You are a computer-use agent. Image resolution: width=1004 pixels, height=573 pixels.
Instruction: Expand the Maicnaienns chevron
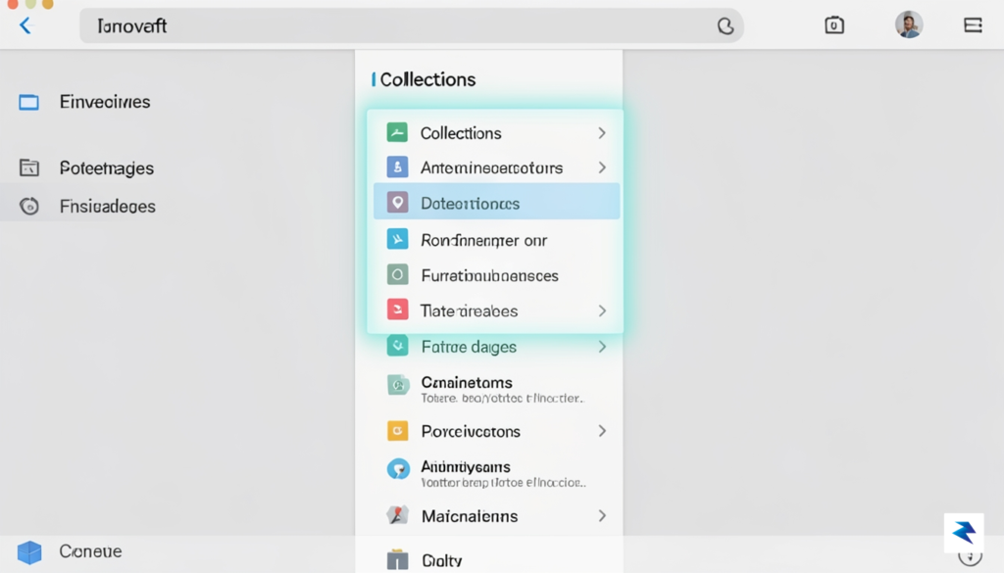[602, 515]
